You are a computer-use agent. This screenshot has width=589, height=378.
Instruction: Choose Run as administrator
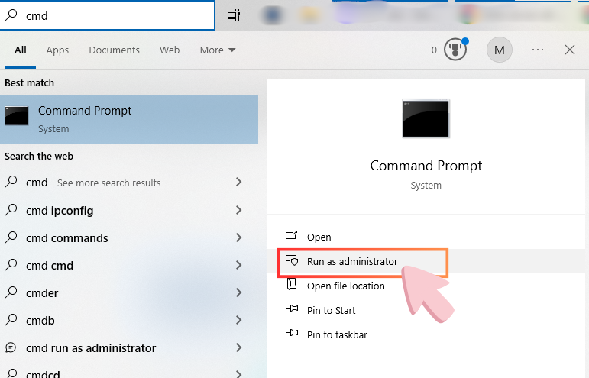[x=352, y=261]
